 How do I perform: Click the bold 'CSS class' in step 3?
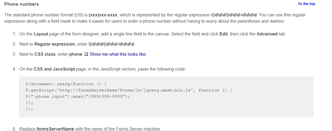[x=45, y=54]
